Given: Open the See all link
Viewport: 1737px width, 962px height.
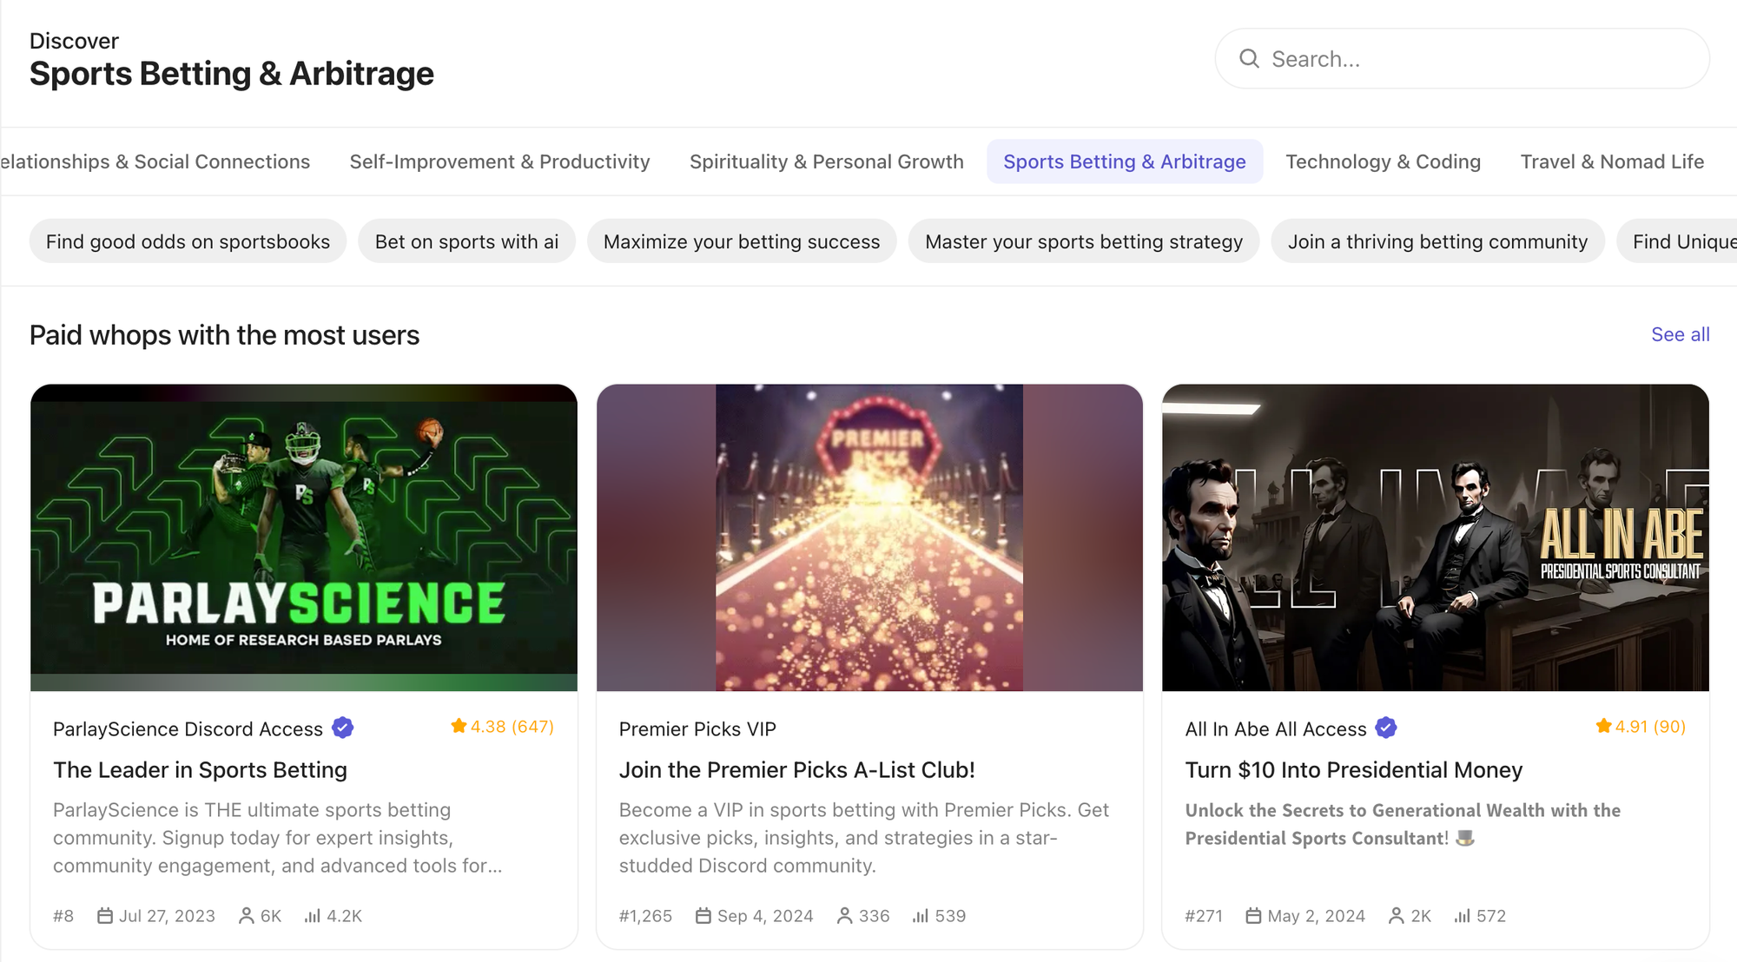Looking at the screenshot, I should (1680, 334).
